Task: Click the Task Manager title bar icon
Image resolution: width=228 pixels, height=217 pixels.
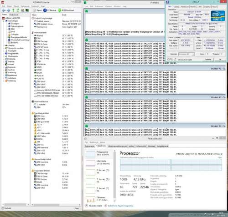Action: [85, 139]
